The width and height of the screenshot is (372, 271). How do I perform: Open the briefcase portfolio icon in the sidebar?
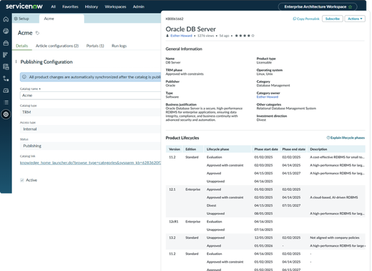coord(6,43)
